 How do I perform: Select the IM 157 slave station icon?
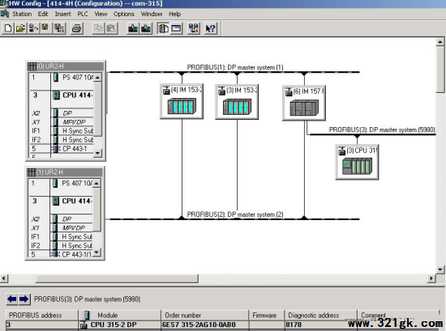coord(304,103)
